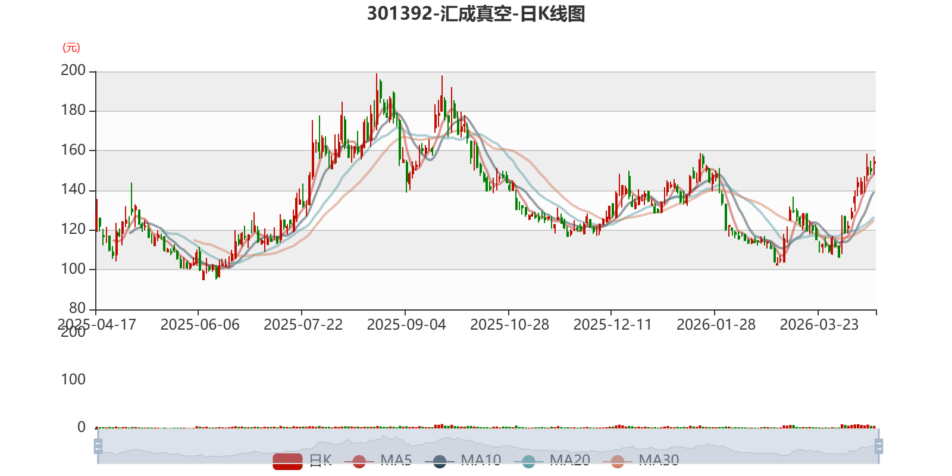Click the left data zoom slider handle
952x476 pixels.
pos(98,446)
